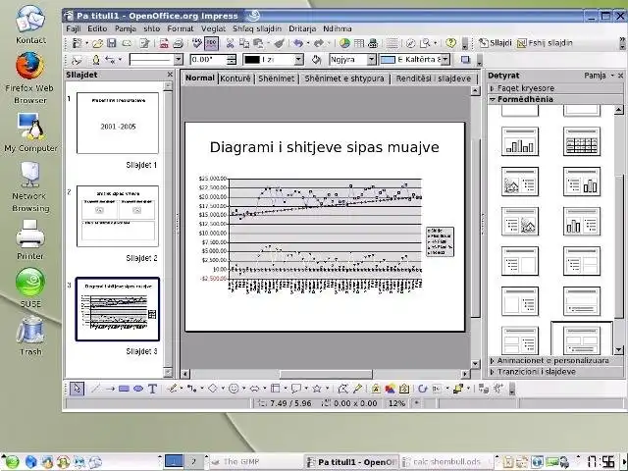Switch to the Shënimet tab
Screen dimensions: 628x471
click(276, 78)
